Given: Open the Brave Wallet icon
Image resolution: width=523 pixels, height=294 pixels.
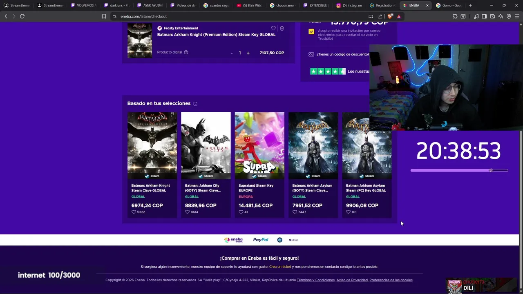Looking at the screenshot, I should click(492, 16).
